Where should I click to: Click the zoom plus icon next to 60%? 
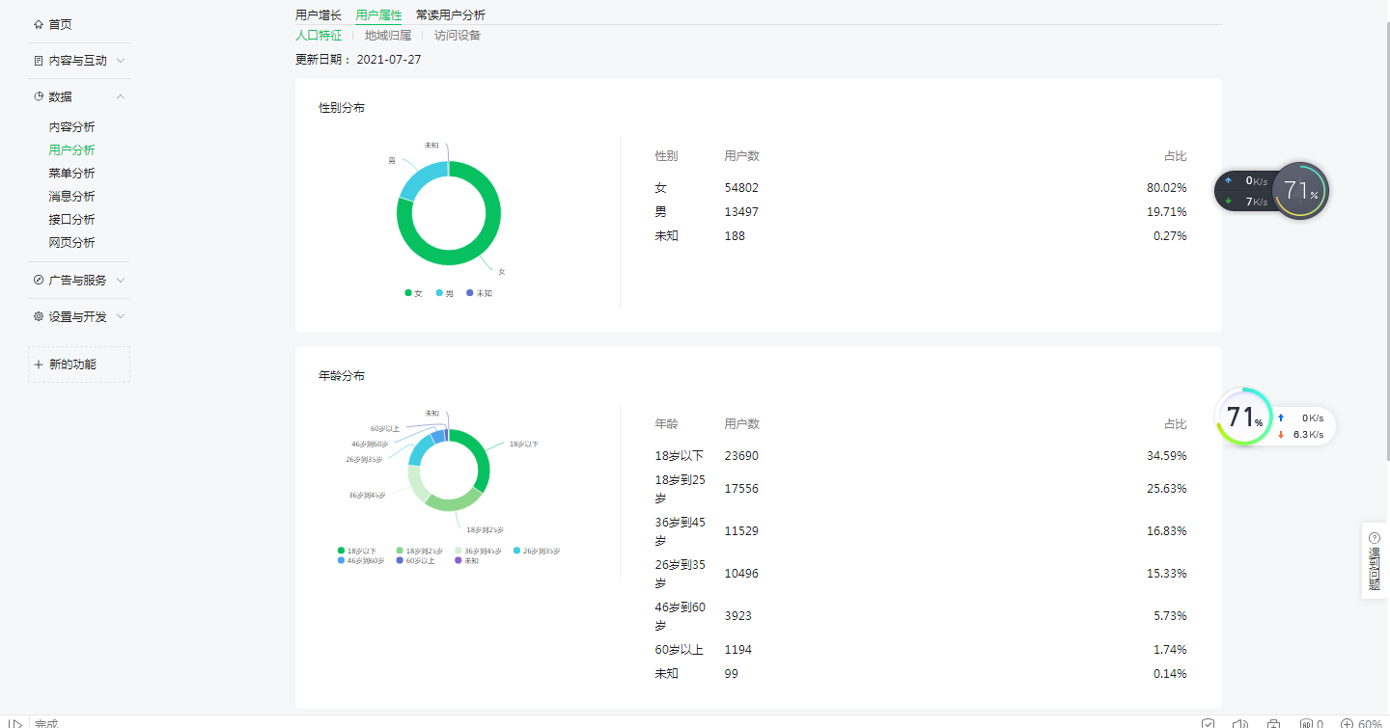[1348, 723]
